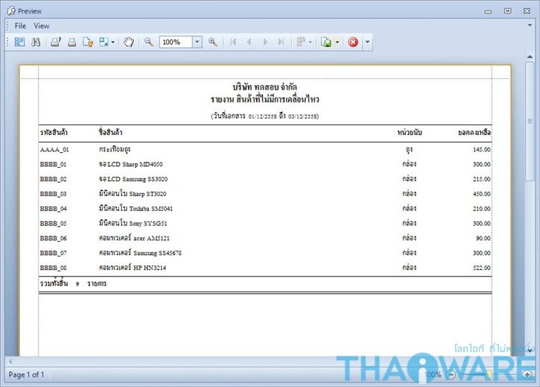Click the text Samsung SS45678
The image size is (540, 387).
point(157,254)
